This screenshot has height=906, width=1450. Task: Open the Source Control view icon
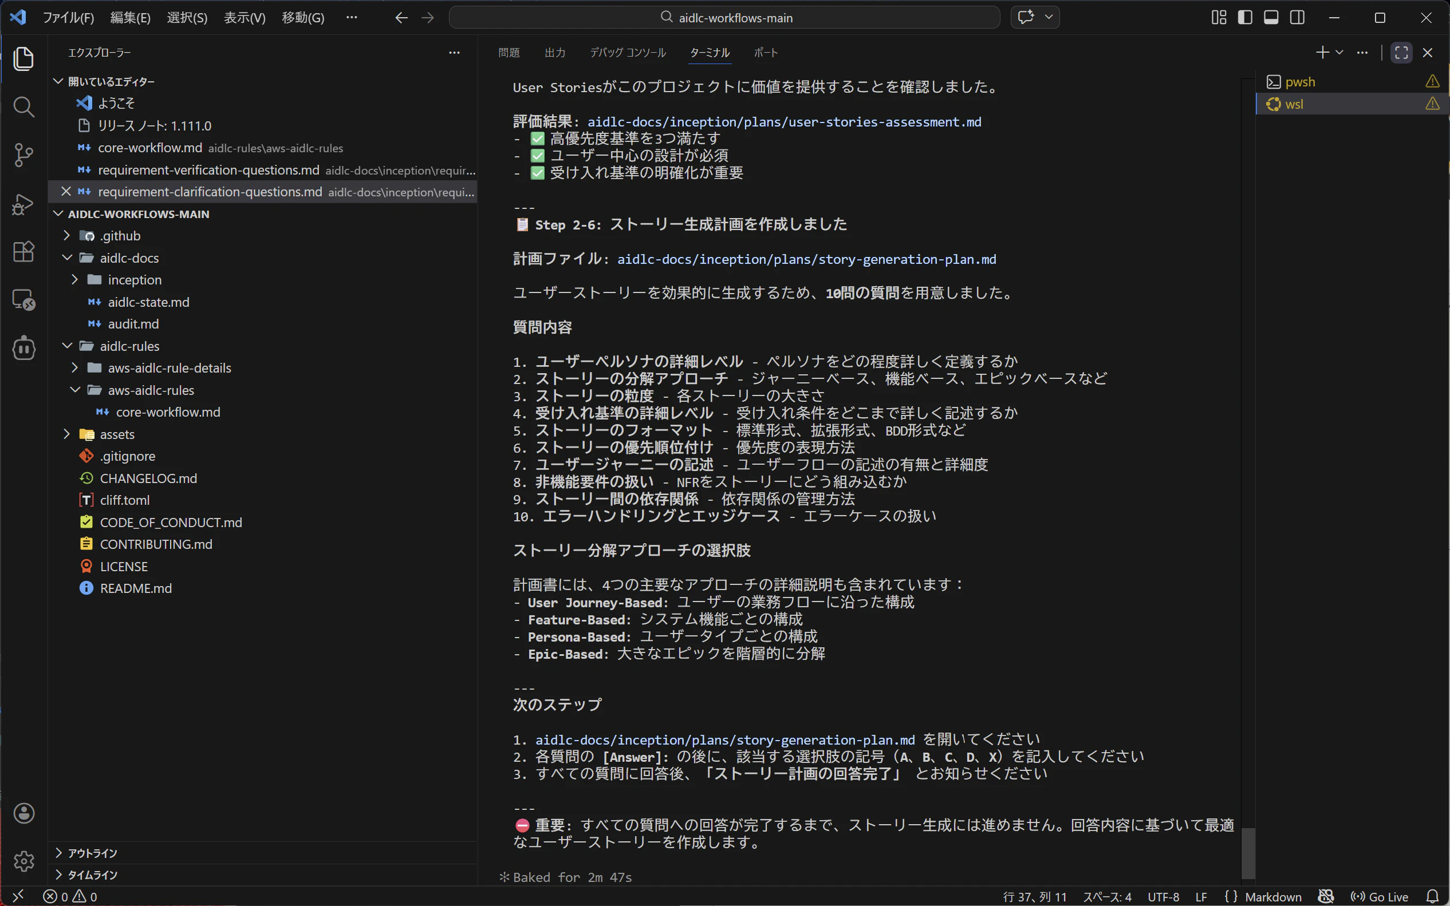click(x=23, y=155)
